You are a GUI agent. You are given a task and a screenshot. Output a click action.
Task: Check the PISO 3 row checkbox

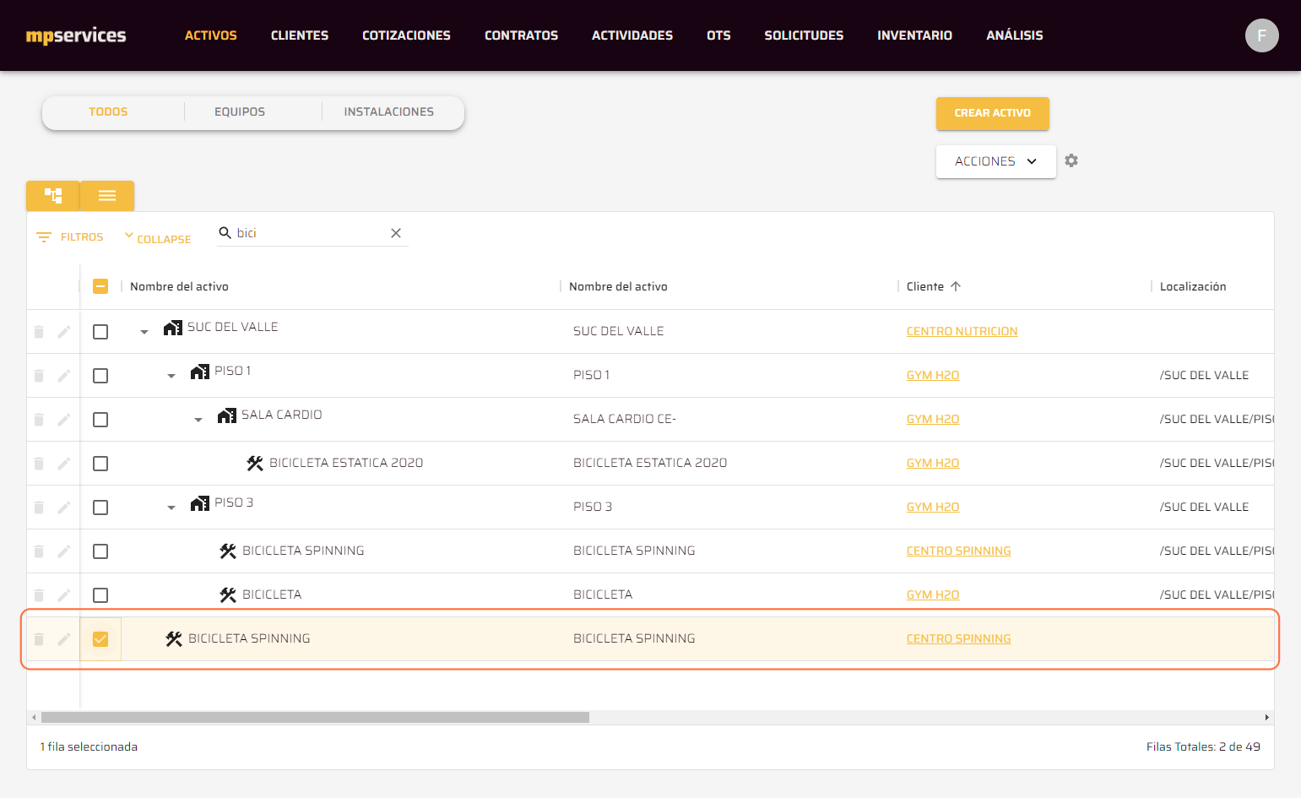pyautogui.click(x=100, y=508)
